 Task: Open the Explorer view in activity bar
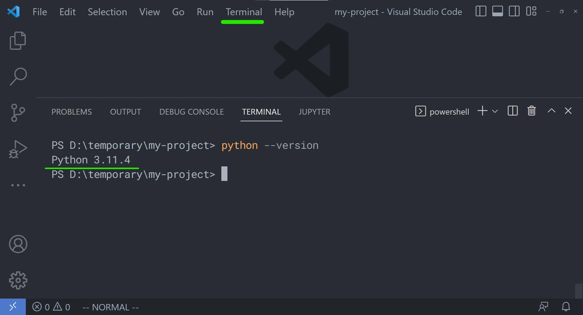[18, 41]
